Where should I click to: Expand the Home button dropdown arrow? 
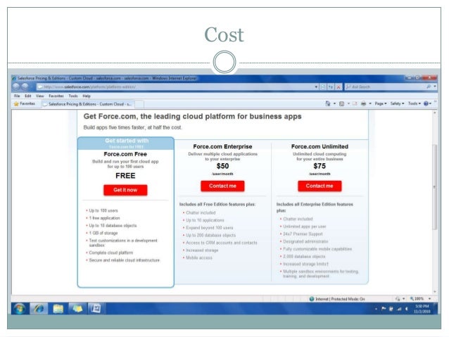(x=334, y=103)
